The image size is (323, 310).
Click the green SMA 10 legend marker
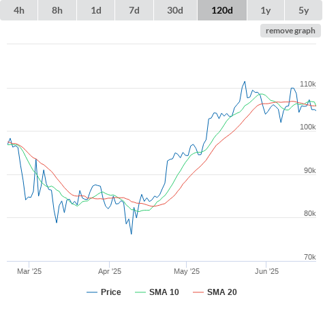click(x=140, y=292)
